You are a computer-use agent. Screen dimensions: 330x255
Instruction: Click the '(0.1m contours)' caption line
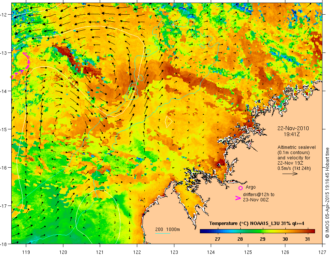[x=294, y=153]
